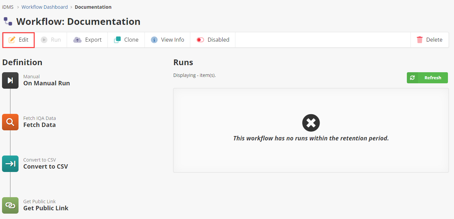Click the grayed-out Run button

(51, 40)
